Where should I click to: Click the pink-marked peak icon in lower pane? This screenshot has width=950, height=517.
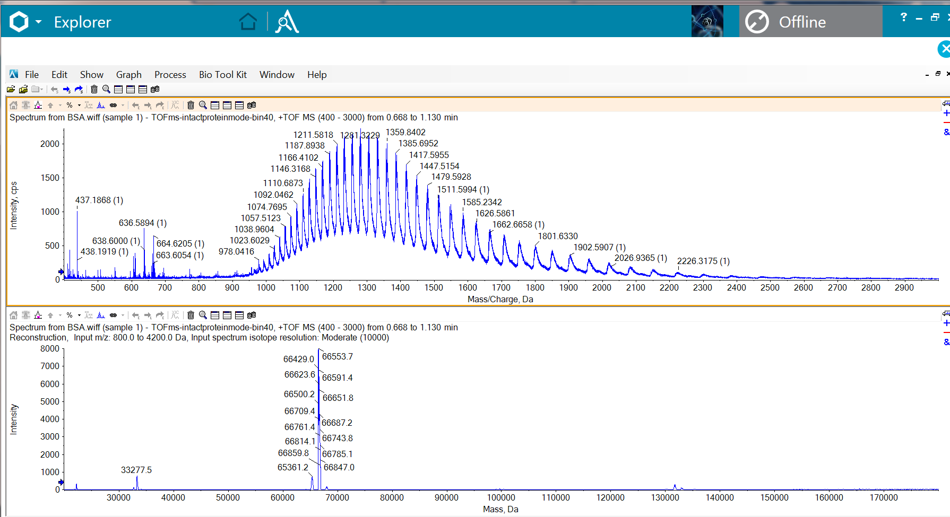coord(38,316)
